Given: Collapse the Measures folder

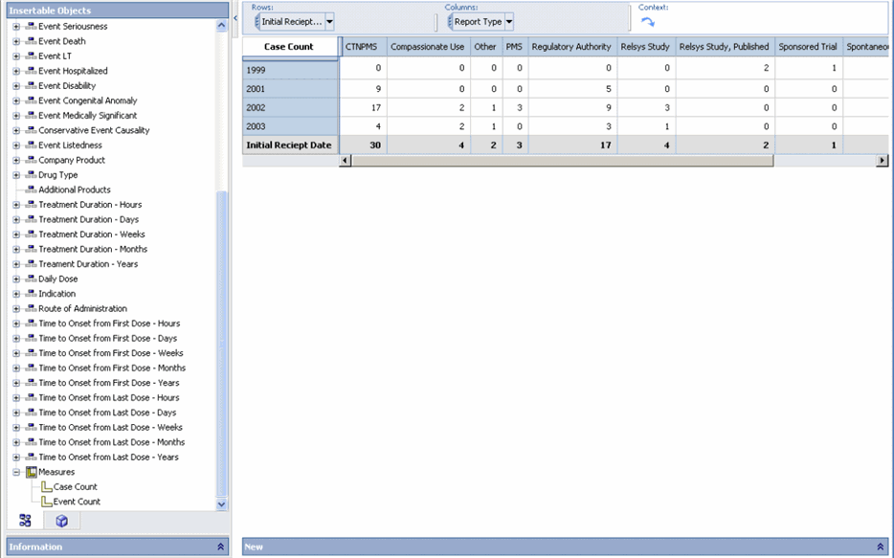Looking at the screenshot, I should pos(16,472).
